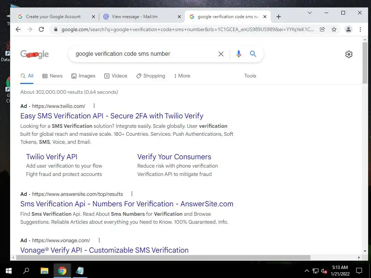Open options dots beside vonage.com ad
Viewport: 371px width, 278px height.
[99, 240]
